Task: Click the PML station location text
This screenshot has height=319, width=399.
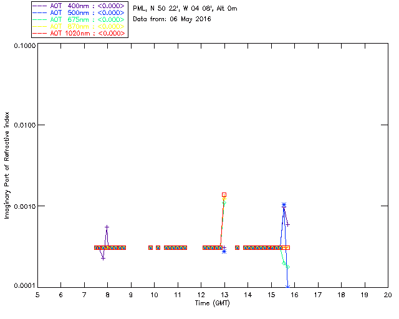Action: pyautogui.click(x=185, y=9)
